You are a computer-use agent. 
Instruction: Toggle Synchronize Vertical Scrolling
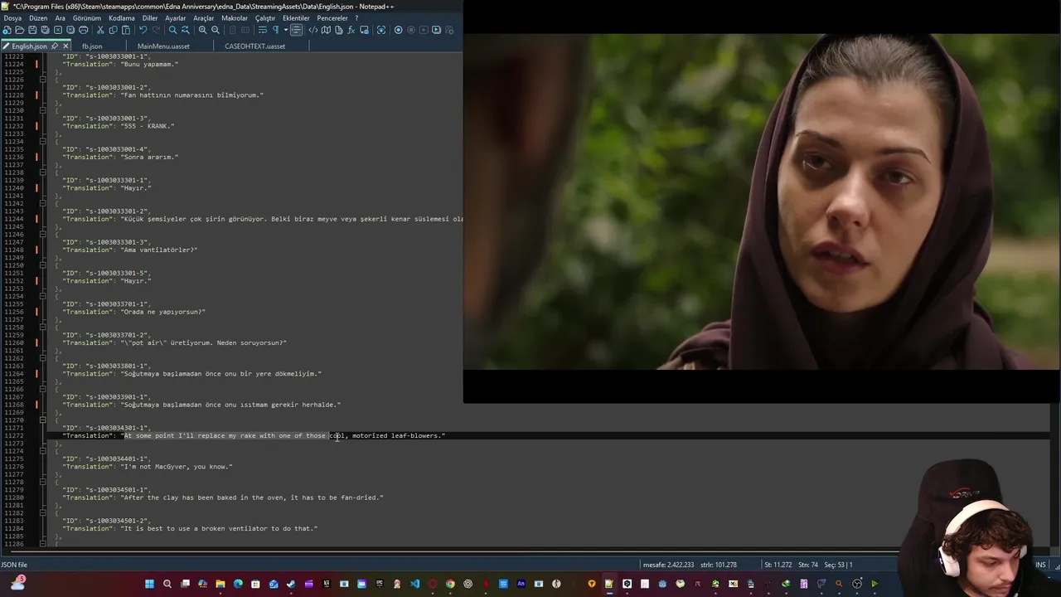point(233,30)
